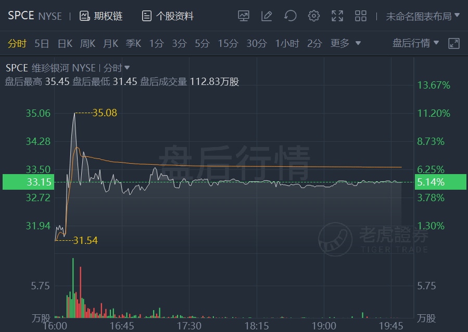Image resolution: width=468 pixels, height=332 pixels.
Task: Open chart settings gear icon
Action: [314, 16]
